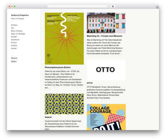Click the Mamming description starting 'Was ist Mamming 24?'
This screenshot has height=140, width=166.
click(105, 47)
